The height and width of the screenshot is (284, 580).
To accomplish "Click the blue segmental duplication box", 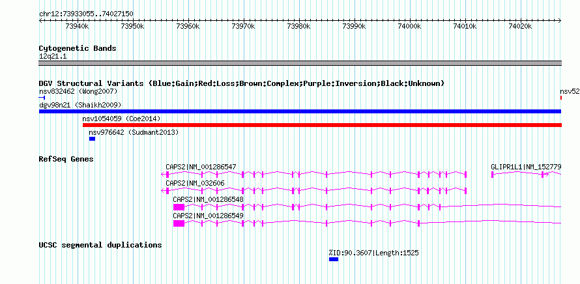I will (334, 259).
